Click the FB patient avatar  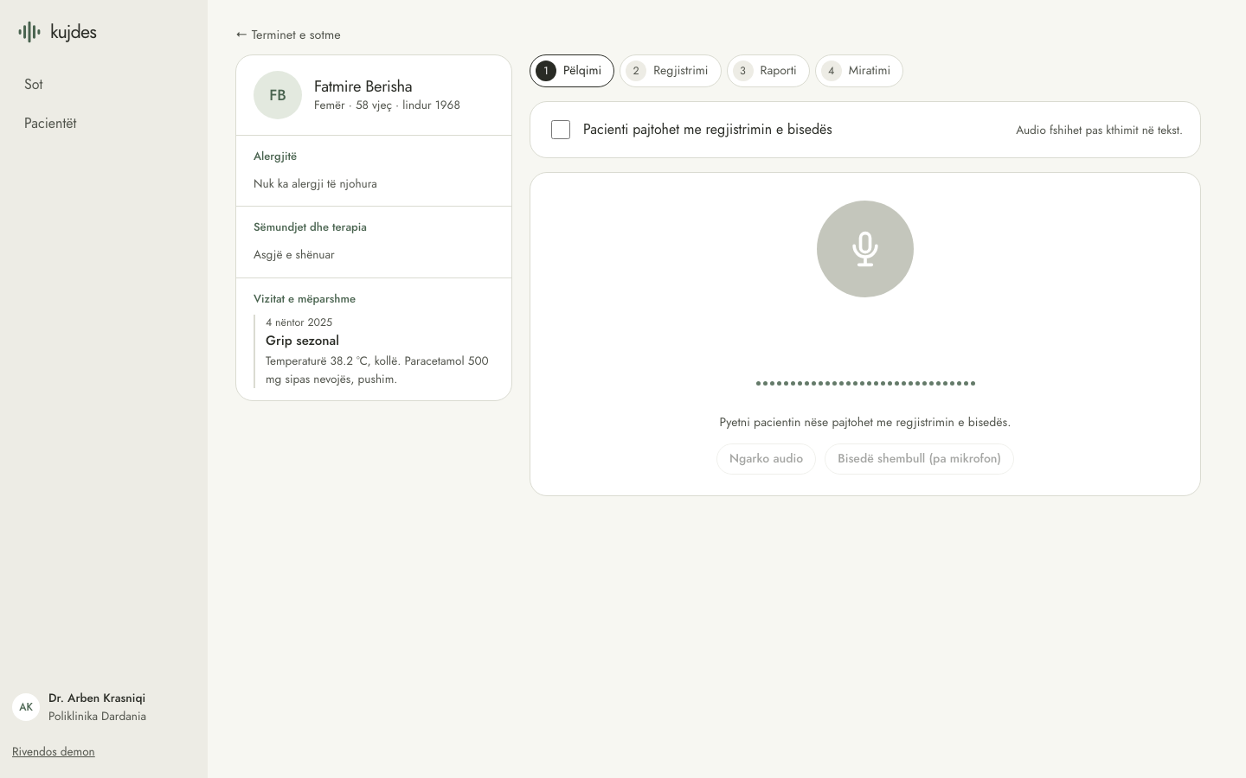[x=278, y=95]
